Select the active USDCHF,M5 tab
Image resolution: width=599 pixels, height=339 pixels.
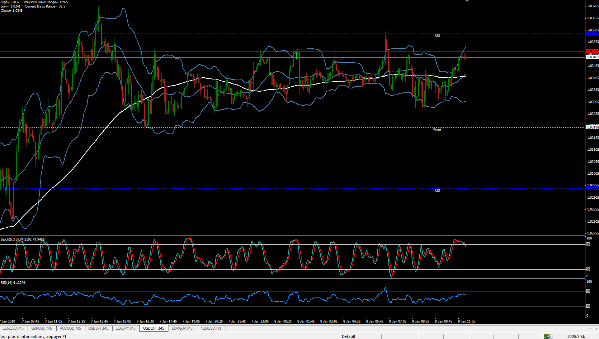pos(154,328)
